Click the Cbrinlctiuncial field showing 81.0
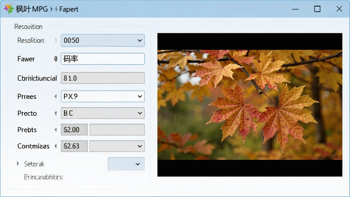The height and width of the screenshot is (197, 350). click(x=103, y=78)
